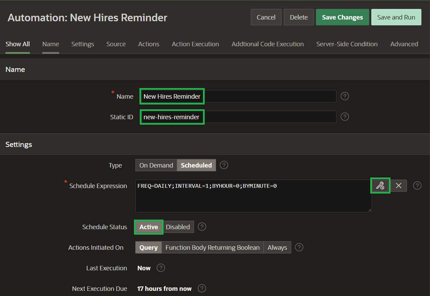Image resolution: width=430 pixels, height=296 pixels.
Task: Open the schedule expression builder wrench icon
Action: [x=380, y=186]
